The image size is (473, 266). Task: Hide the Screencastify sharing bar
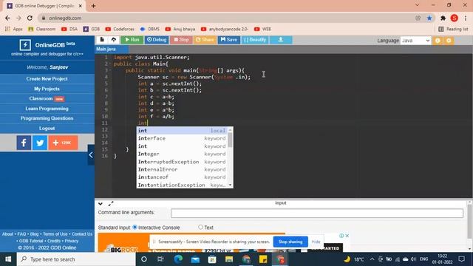[x=316, y=242]
